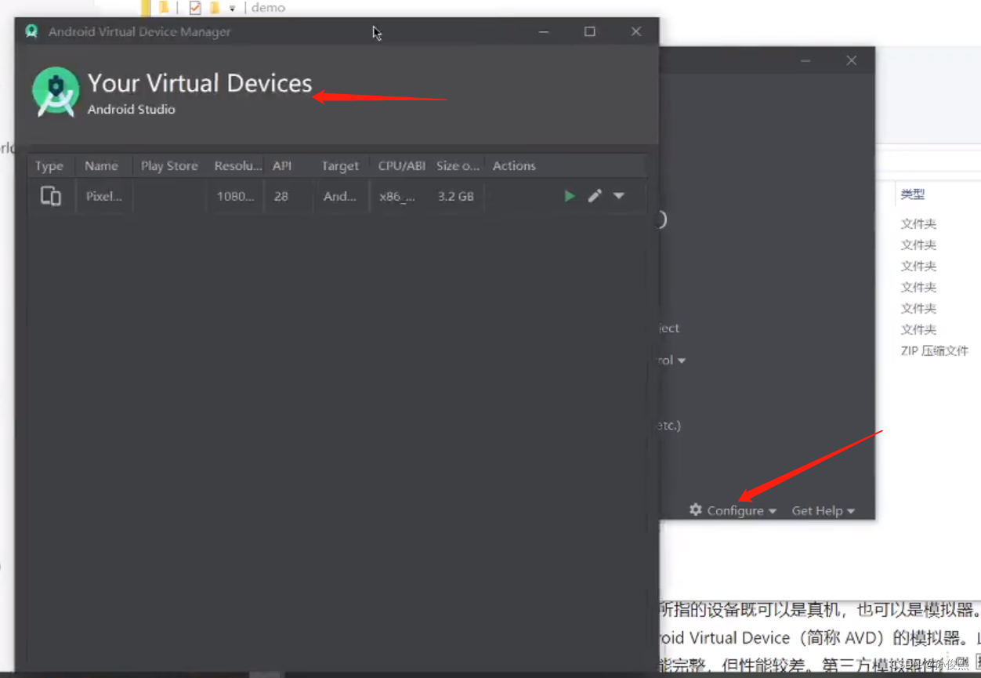Select the API 28 cell

pos(281,197)
